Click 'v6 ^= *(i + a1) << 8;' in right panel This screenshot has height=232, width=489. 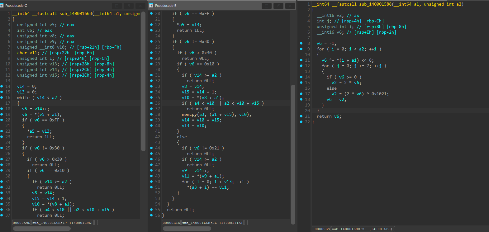[348, 60]
